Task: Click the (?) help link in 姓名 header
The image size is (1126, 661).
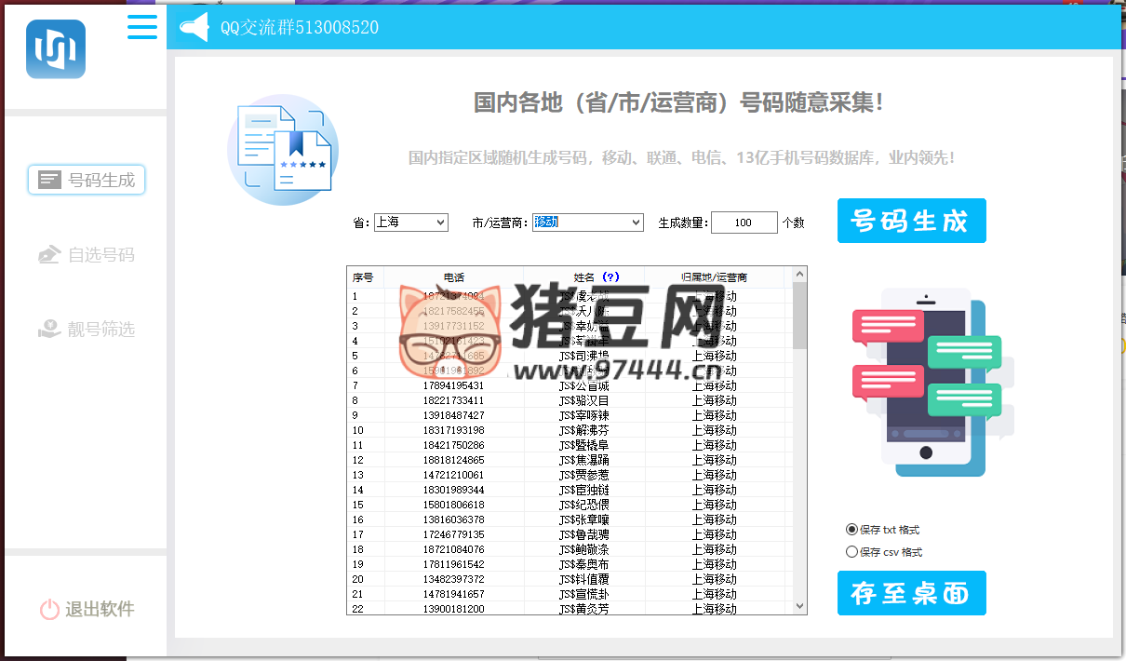Action: [x=610, y=277]
